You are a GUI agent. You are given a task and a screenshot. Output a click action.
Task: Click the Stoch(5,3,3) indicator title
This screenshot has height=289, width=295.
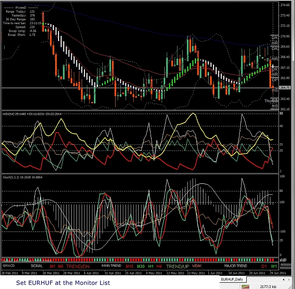pos(23,177)
